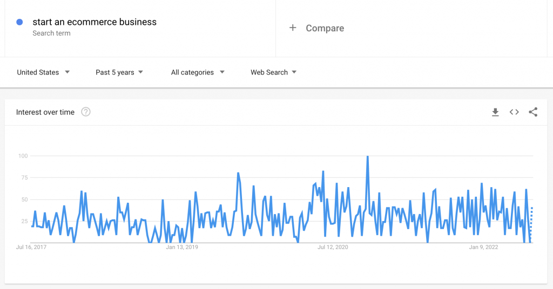Edit the start an ecommerce business term
Viewport: 553px width, 289px height.
click(x=95, y=22)
